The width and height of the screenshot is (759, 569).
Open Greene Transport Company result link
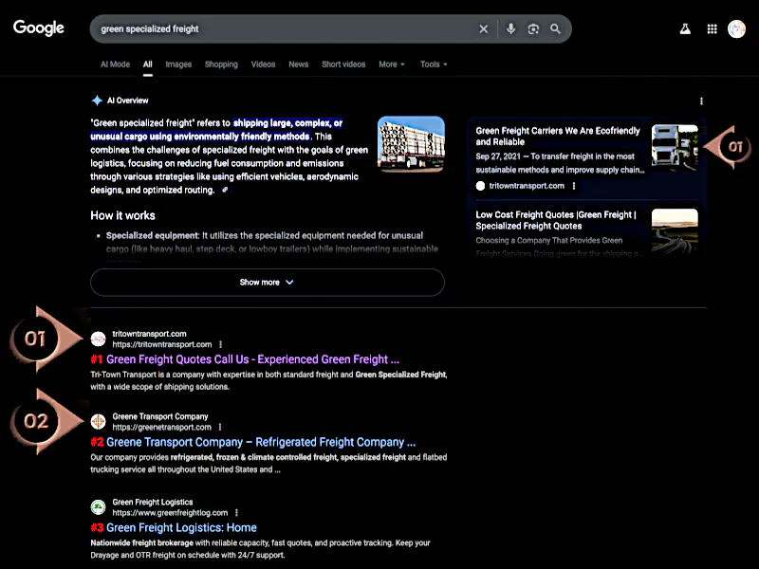260,442
